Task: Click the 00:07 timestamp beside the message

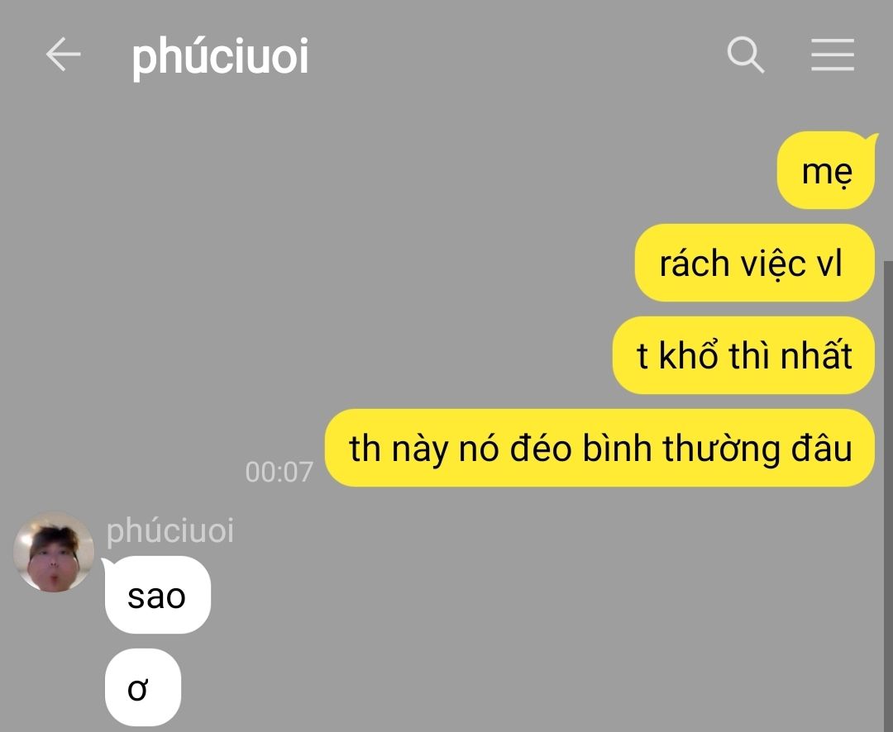Action: (x=279, y=472)
